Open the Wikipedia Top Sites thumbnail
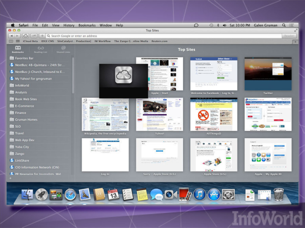The width and height of the screenshot is (305, 228). tap(105, 114)
